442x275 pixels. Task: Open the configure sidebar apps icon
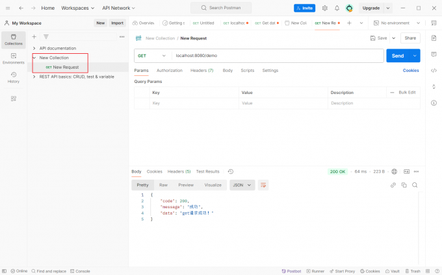[x=14, y=99]
